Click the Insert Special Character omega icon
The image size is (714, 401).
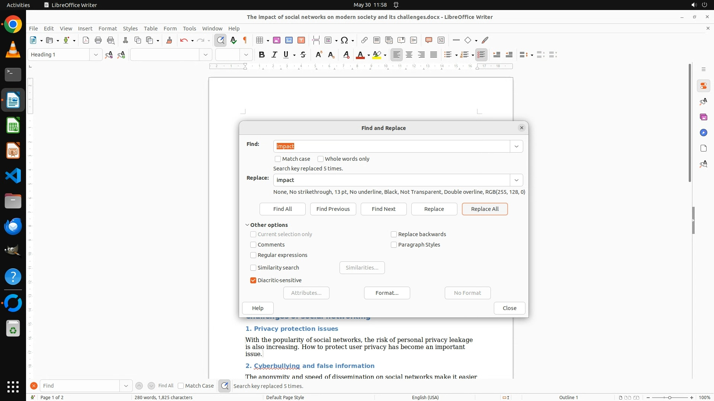click(x=344, y=40)
